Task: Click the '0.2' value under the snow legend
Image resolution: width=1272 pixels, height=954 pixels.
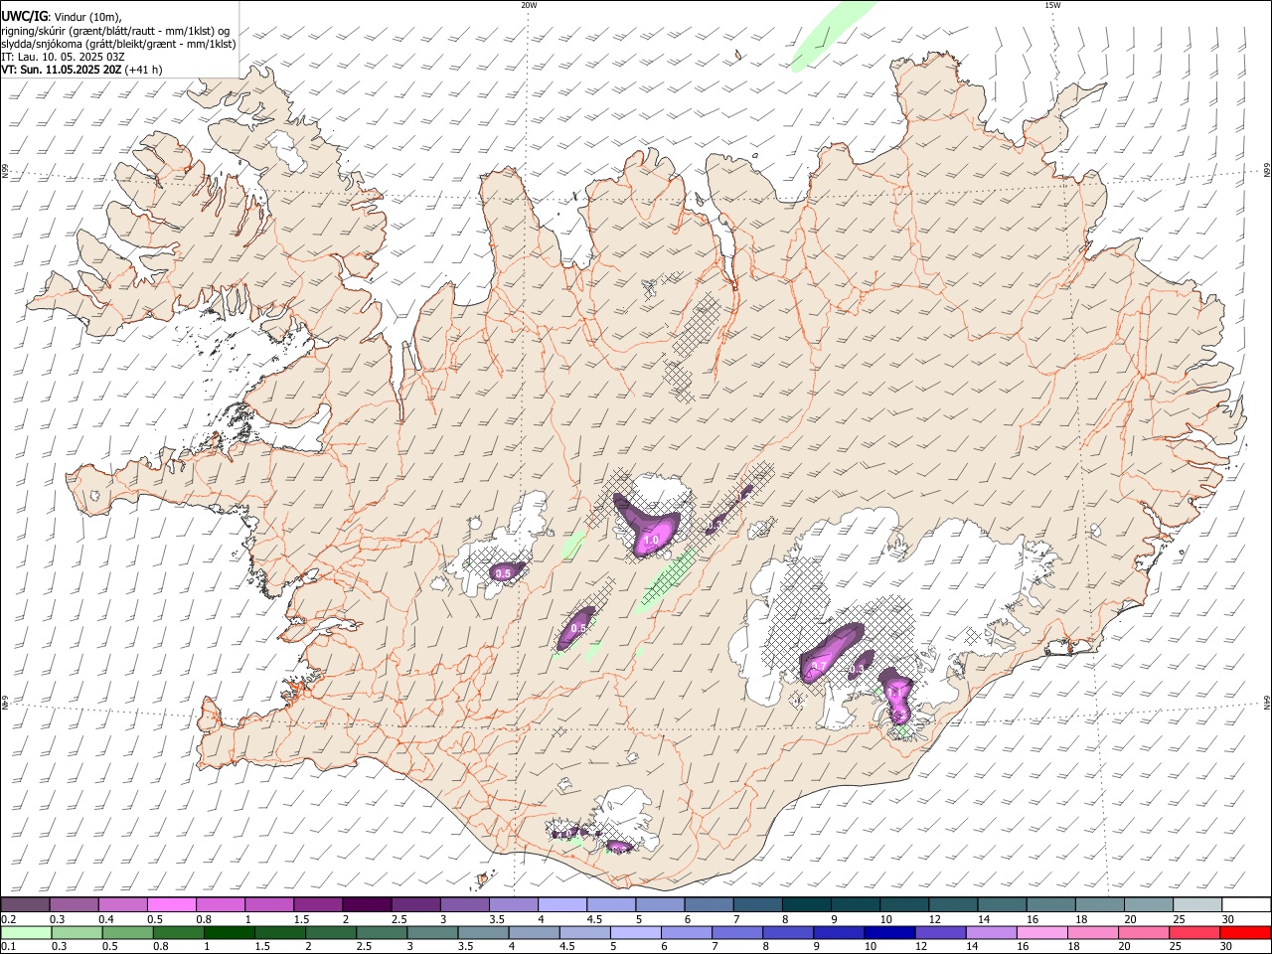Action: [x=8, y=919]
